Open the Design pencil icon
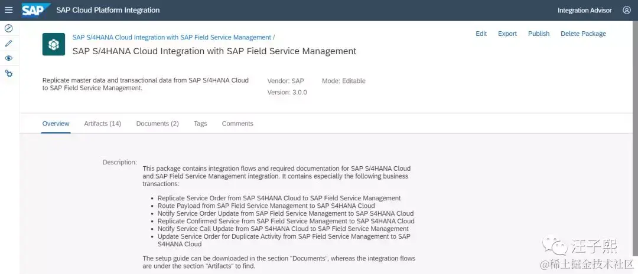 click(x=8, y=43)
